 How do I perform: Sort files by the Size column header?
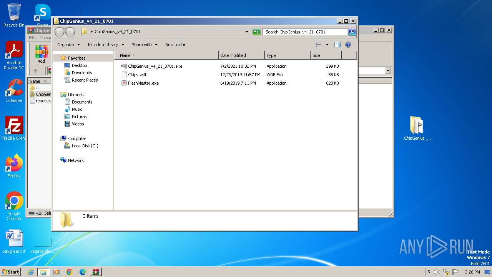tap(326, 55)
